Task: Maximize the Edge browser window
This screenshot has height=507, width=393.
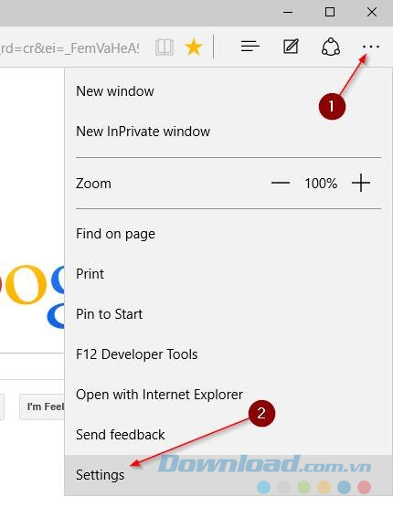Action: 330,12
